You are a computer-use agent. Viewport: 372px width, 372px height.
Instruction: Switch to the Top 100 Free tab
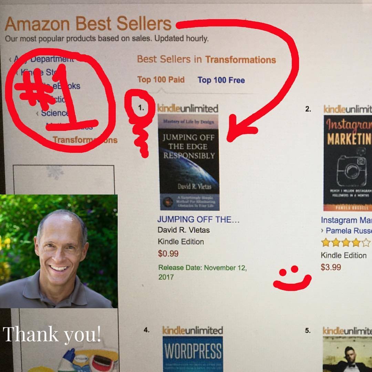(x=221, y=80)
